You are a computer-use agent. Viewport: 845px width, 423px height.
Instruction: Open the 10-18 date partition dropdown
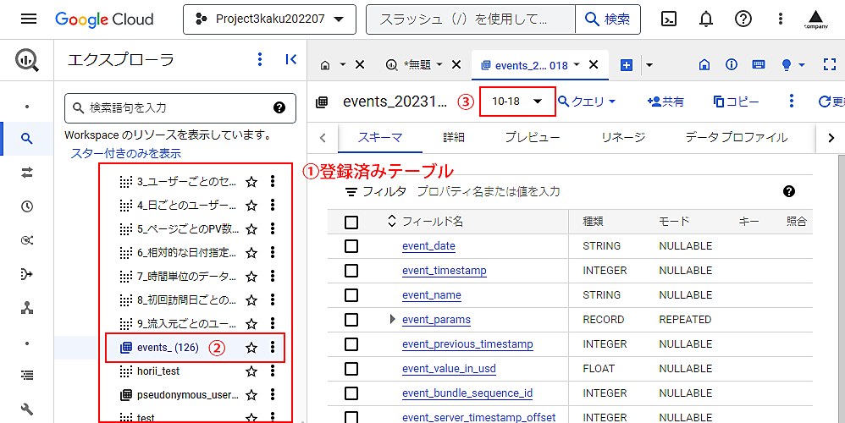tap(517, 102)
